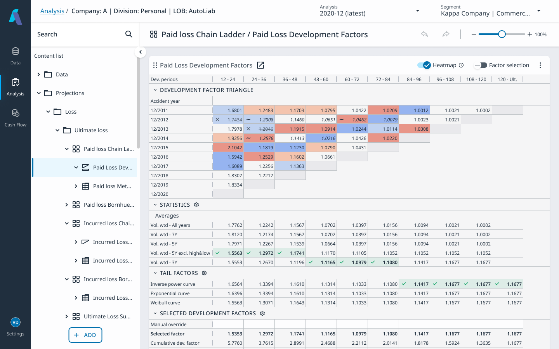Open the Data section in left rail
This screenshot has width=559, height=349.
(16, 56)
